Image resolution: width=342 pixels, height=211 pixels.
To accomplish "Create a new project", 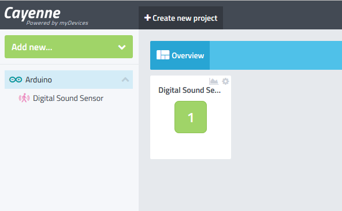I will (x=181, y=18).
